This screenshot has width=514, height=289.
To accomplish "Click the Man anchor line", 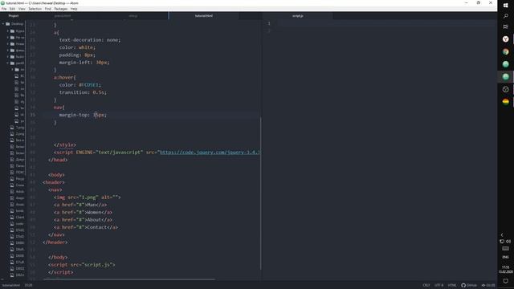I will click(80, 206).
